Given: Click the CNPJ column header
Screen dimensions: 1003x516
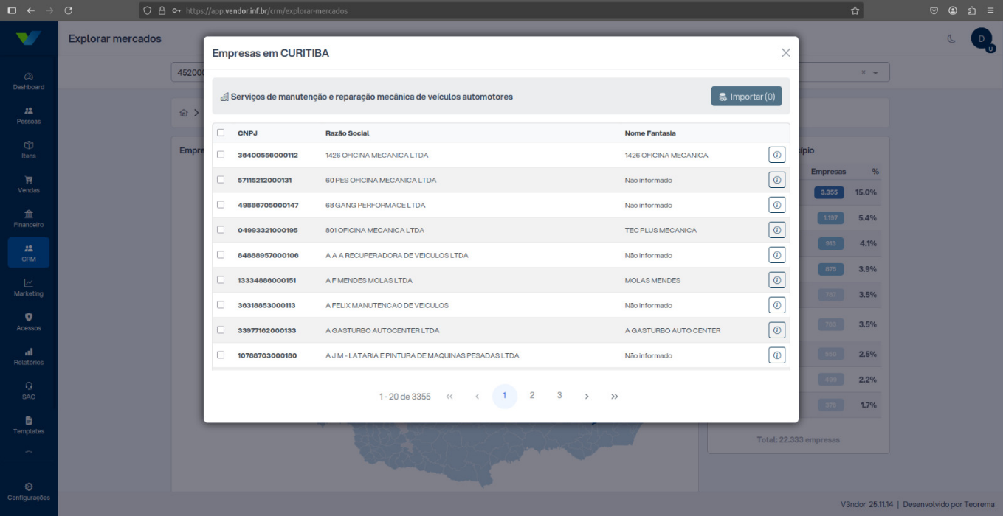Looking at the screenshot, I should tap(247, 133).
